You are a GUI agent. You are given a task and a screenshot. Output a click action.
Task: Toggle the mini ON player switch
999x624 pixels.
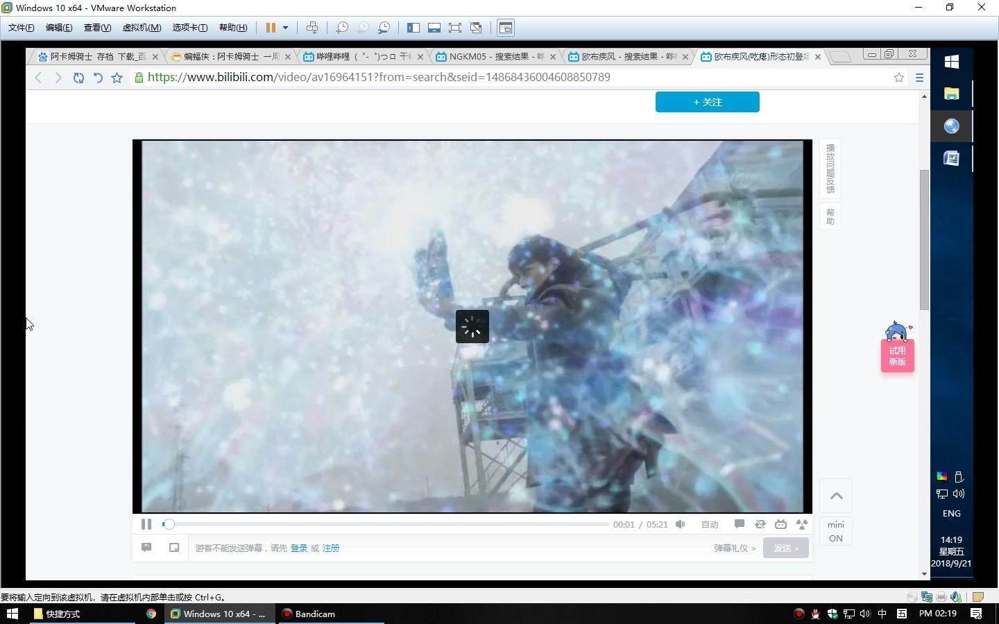pyautogui.click(x=836, y=531)
